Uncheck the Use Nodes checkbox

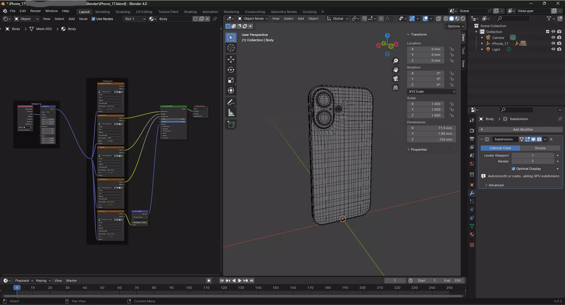pos(93,19)
